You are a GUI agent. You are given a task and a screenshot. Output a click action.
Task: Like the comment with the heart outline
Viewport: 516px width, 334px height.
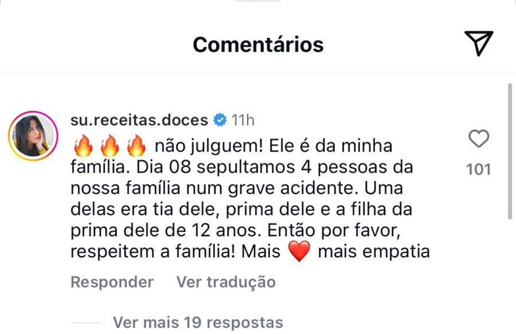pyautogui.click(x=479, y=139)
